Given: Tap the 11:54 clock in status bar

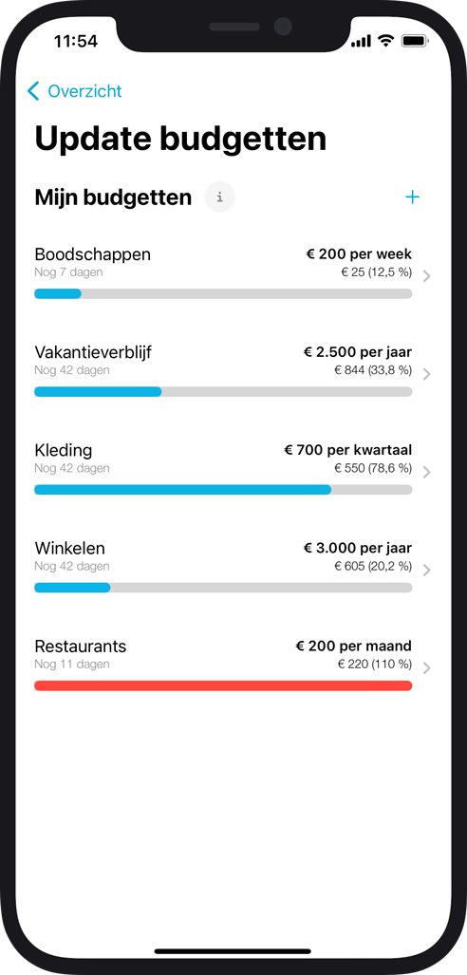Looking at the screenshot, I should (x=75, y=42).
